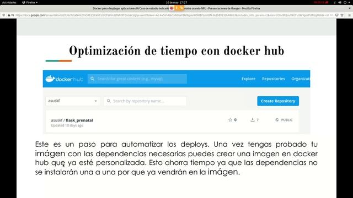Open the page actions three-dot menu
The height and width of the screenshot is (198, 353).
coord(331,15)
